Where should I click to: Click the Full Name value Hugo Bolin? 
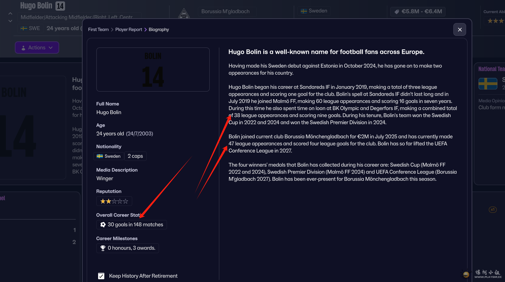pos(109,112)
